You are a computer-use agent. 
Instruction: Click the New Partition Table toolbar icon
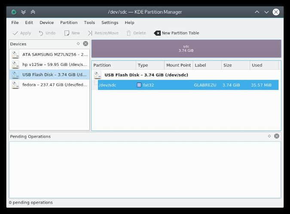click(157, 33)
